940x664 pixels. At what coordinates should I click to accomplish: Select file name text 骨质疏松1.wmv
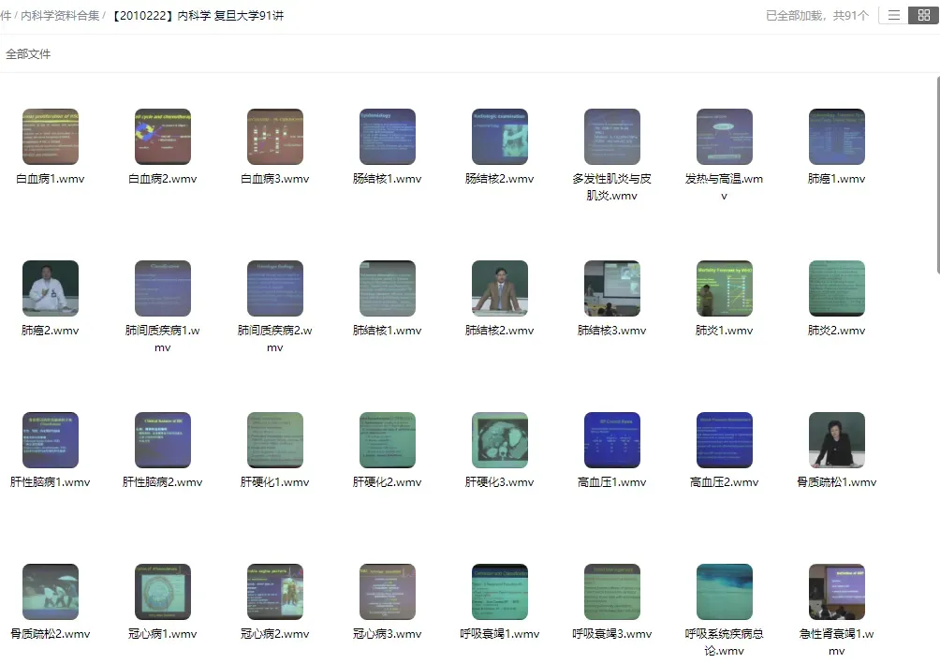[837, 482]
